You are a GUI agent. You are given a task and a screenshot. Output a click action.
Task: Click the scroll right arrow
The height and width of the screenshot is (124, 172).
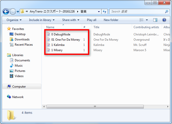coord(168,107)
